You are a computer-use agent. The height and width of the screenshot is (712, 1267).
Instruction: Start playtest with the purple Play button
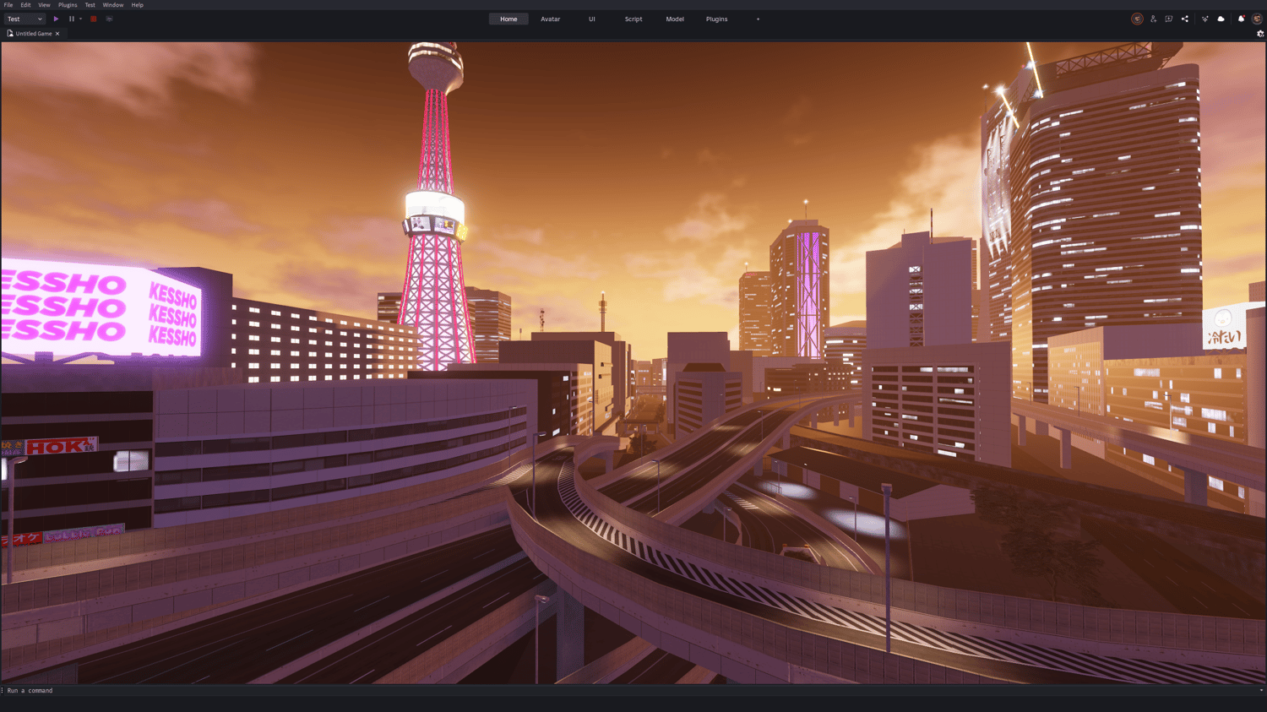click(56, 19)
